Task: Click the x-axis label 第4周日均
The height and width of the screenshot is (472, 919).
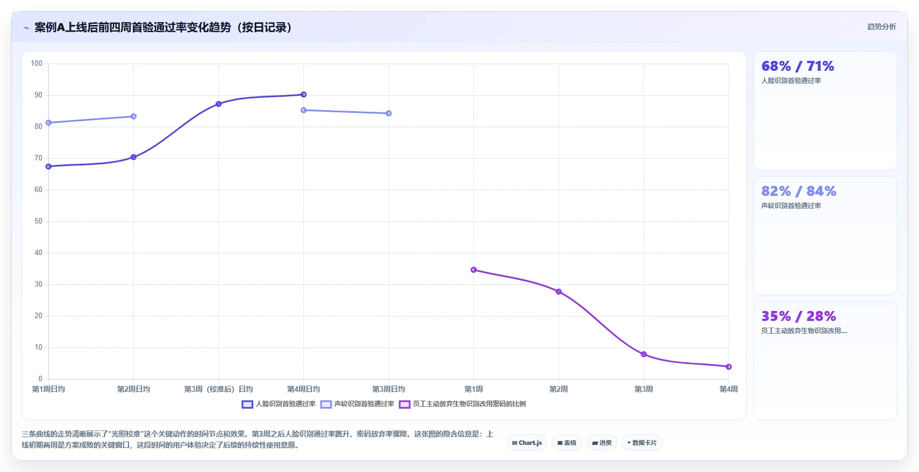Action: [x=303, y=390]
